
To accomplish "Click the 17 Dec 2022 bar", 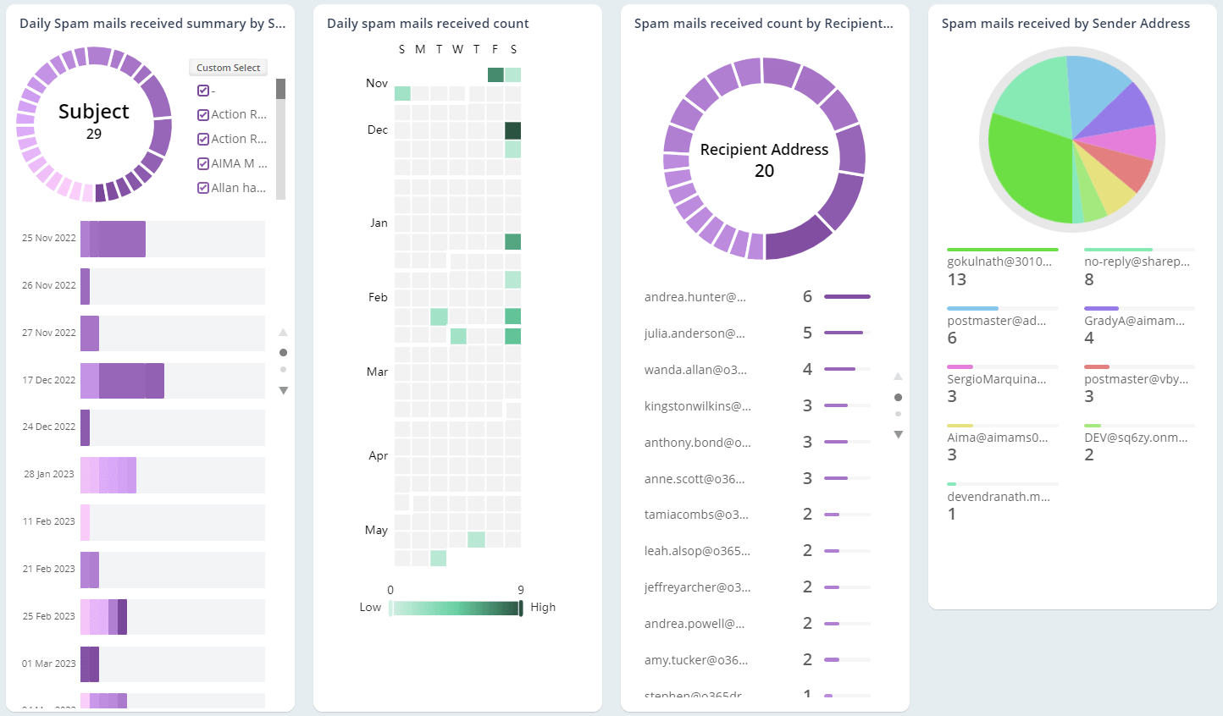I will click(123, 381).
